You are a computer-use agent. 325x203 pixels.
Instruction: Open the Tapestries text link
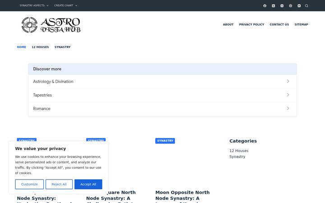tap(42, 95)
